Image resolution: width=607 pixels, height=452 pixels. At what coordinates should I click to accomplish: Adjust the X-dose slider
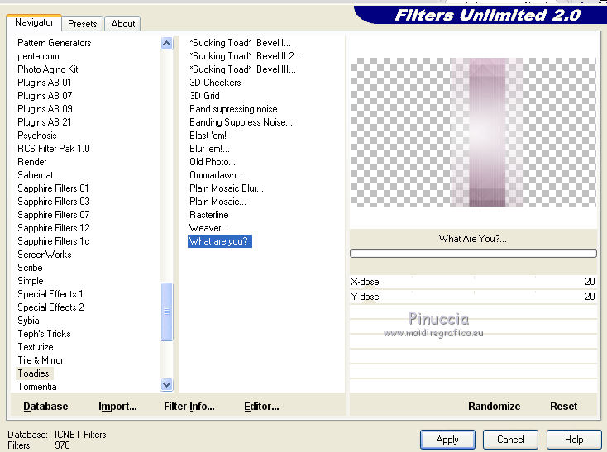pyautogui.click(x=473, y=282)
